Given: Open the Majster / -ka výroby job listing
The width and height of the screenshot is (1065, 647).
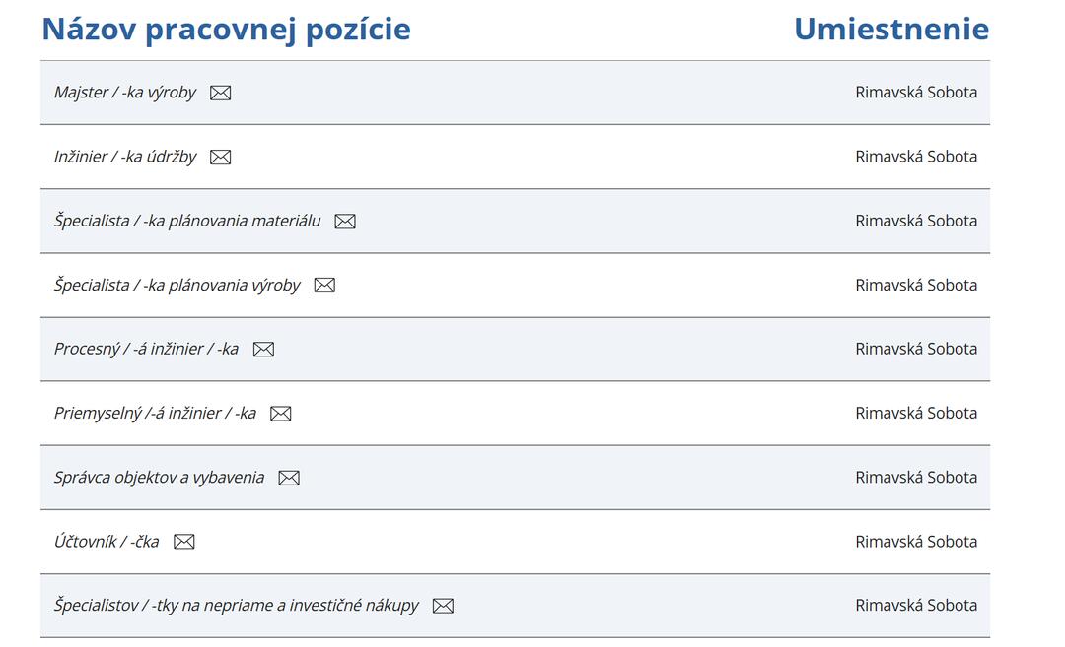Looking at the screenshot, I should [x=125, y=93].
